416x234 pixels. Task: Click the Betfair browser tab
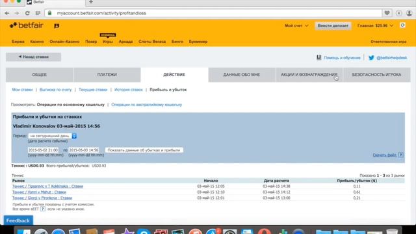(55, 2)
